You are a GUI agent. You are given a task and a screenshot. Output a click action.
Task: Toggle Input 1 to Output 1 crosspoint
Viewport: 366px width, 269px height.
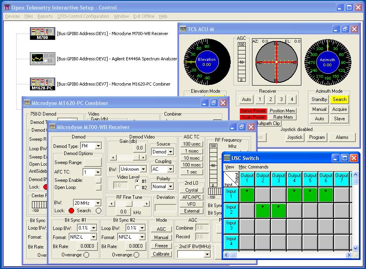tap(247, 194)
